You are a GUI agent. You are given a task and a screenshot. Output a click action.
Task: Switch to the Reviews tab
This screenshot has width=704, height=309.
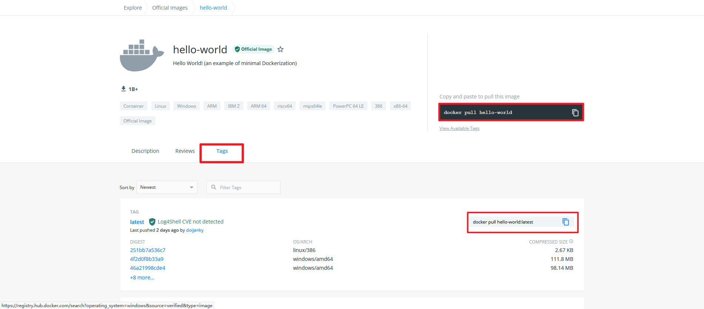(x=185, y=151)
